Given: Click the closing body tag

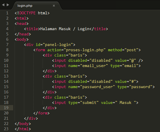Looking at the screenshot, I should tap(23, 124).
